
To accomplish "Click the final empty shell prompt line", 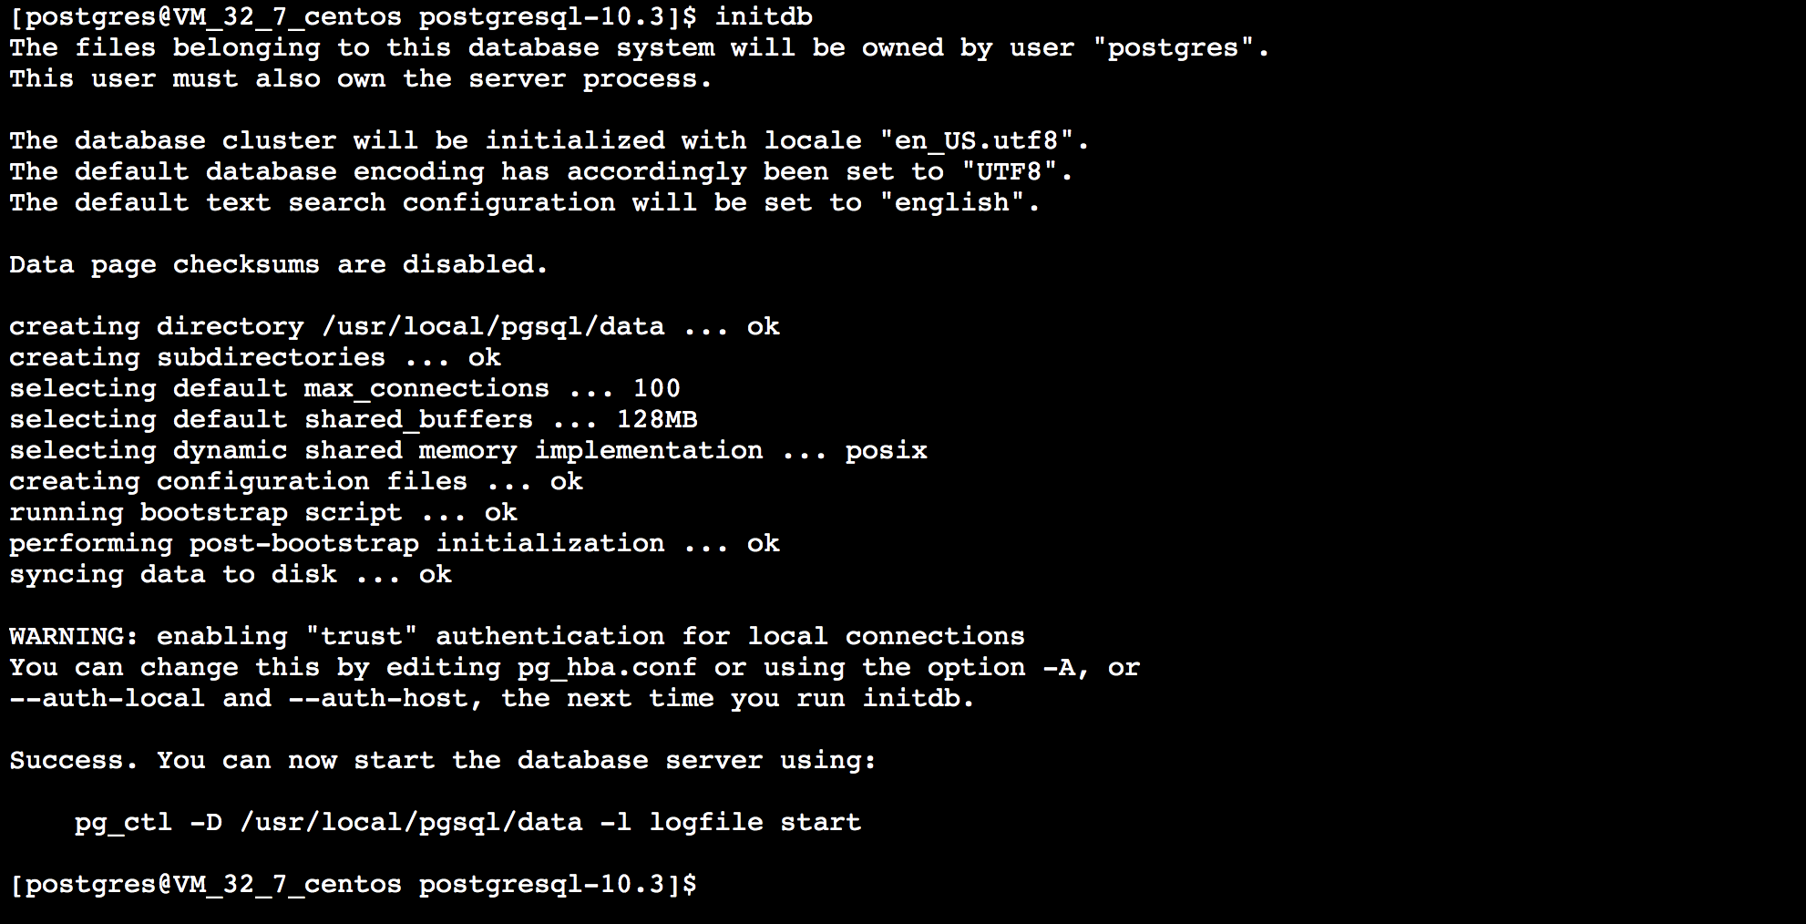I will coord(353,884).
